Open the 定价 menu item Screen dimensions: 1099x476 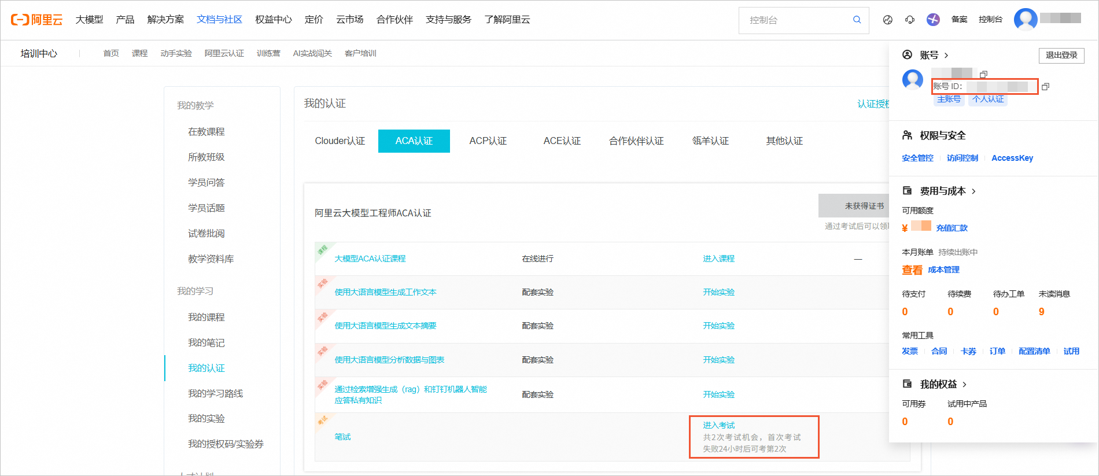coord(314,20)
